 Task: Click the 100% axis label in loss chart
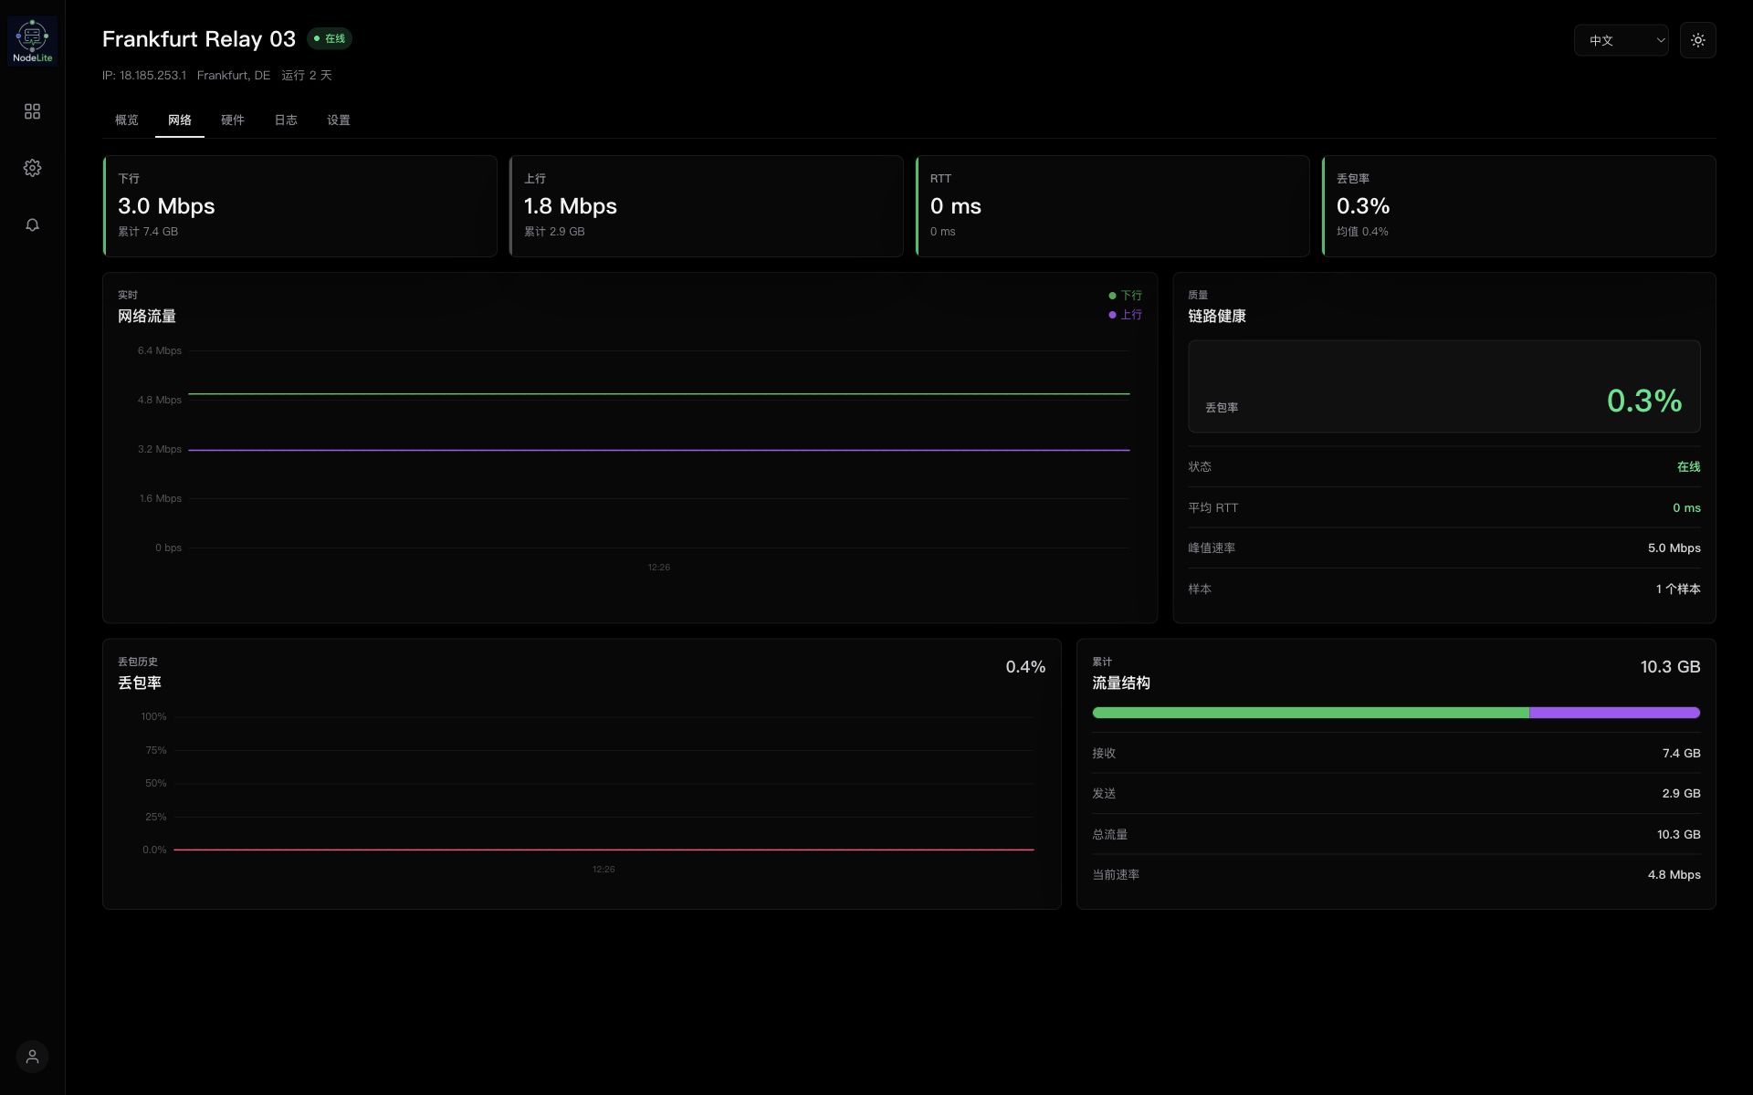pos(153,717)
